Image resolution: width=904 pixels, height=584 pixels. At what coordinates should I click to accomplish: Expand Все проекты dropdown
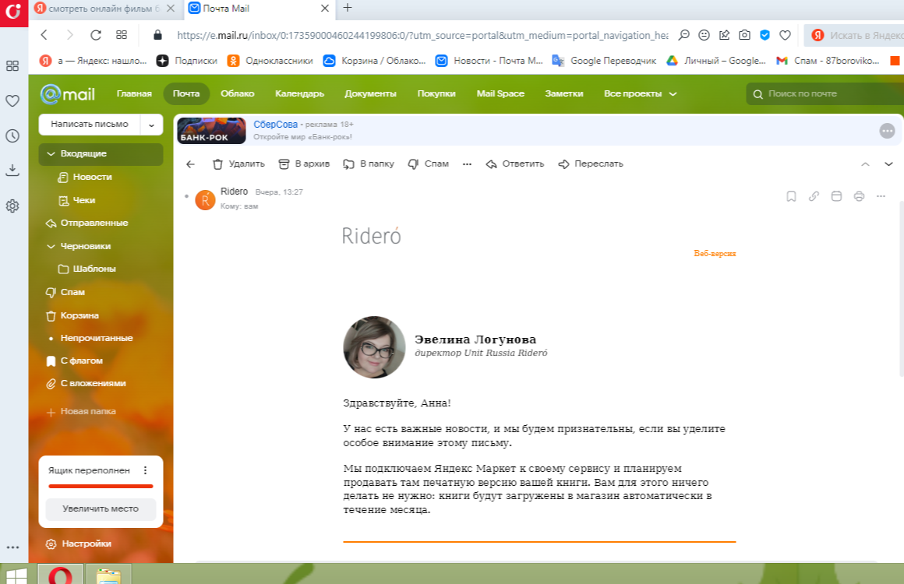(x=640, y=93)
